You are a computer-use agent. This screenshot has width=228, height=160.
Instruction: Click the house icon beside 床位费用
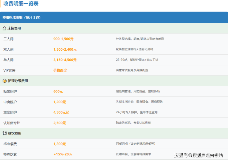pos(4,28)
